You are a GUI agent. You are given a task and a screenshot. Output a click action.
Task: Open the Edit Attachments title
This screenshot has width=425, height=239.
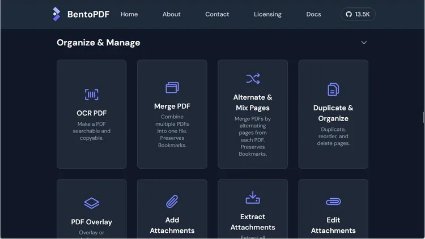(333, 225)
